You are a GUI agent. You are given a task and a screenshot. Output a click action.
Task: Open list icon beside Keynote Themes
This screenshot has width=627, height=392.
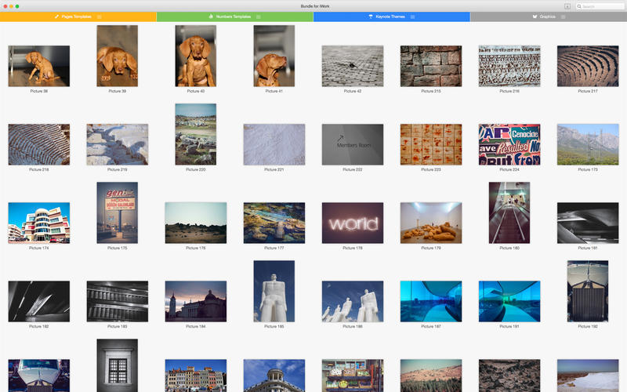tap(412, 16)
